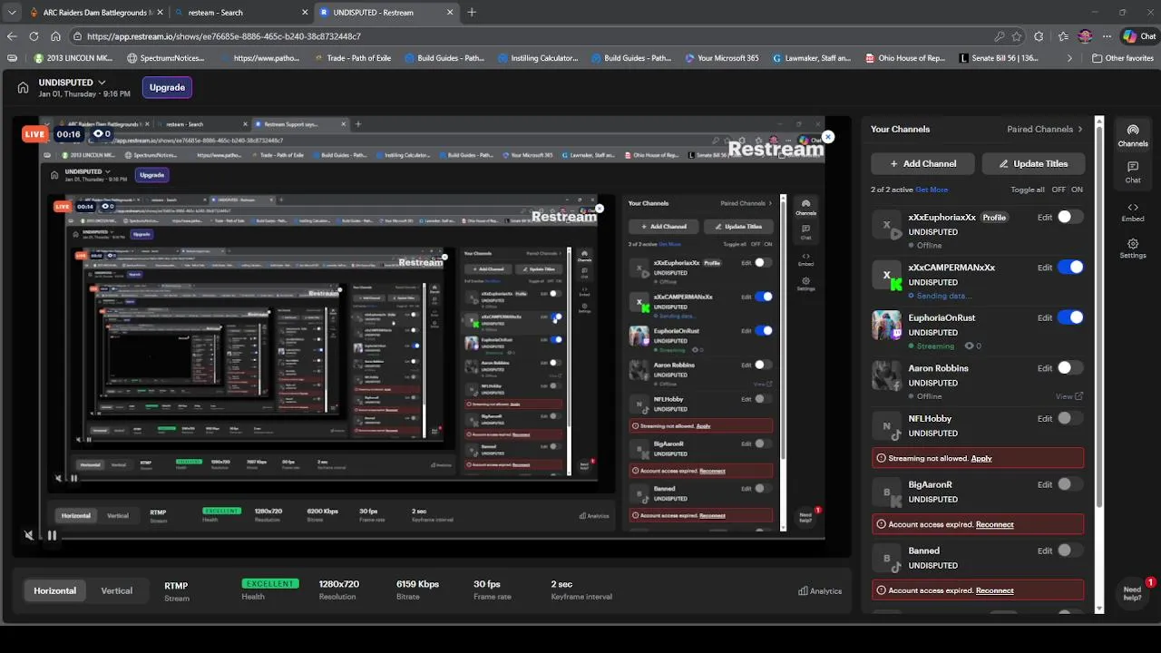Open the browser profile avatar
This screenshot has height=653, width=1161.
point(1085,36)
